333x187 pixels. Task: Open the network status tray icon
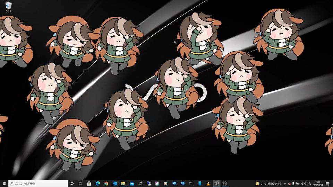tap(301, 184)
